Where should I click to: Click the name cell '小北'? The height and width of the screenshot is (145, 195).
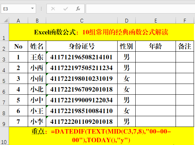coord(37,89)
